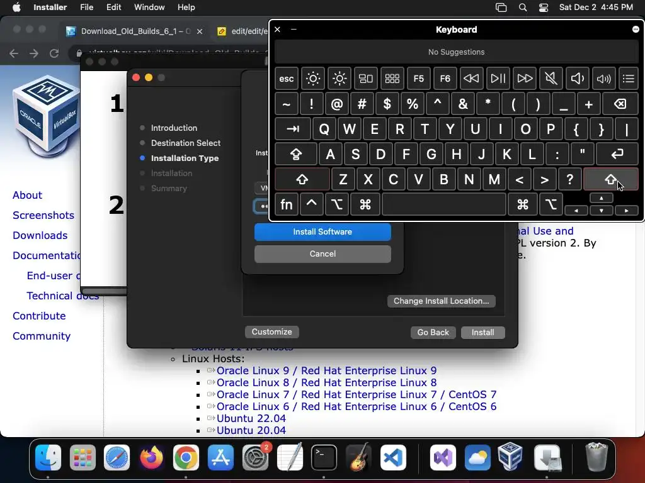This screenshot has height=483, width=645.
Task: Click the right arrow key
Action: (627, 211)
